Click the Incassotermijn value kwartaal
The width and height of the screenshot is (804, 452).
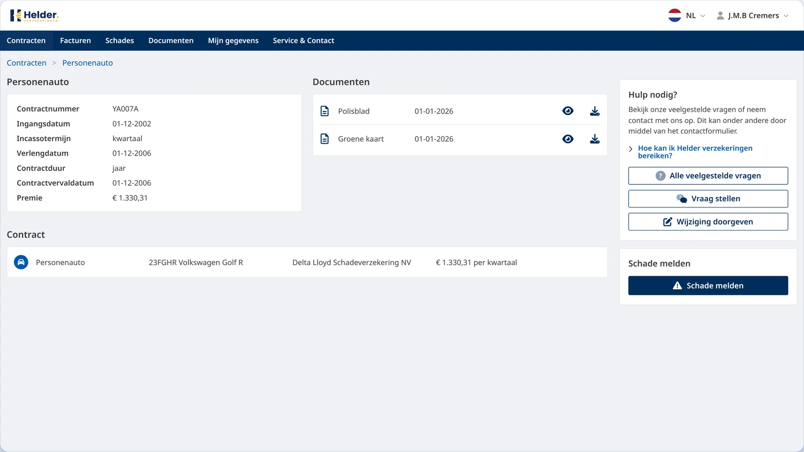127,139
